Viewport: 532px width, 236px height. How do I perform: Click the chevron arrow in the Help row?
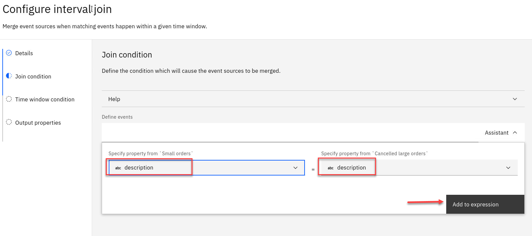[x=515, y=99]
